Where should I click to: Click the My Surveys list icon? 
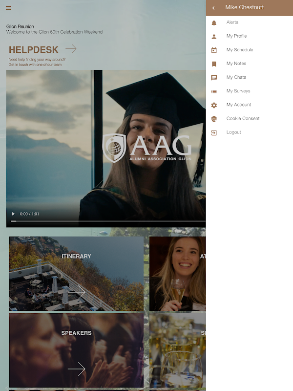(214, 91)
